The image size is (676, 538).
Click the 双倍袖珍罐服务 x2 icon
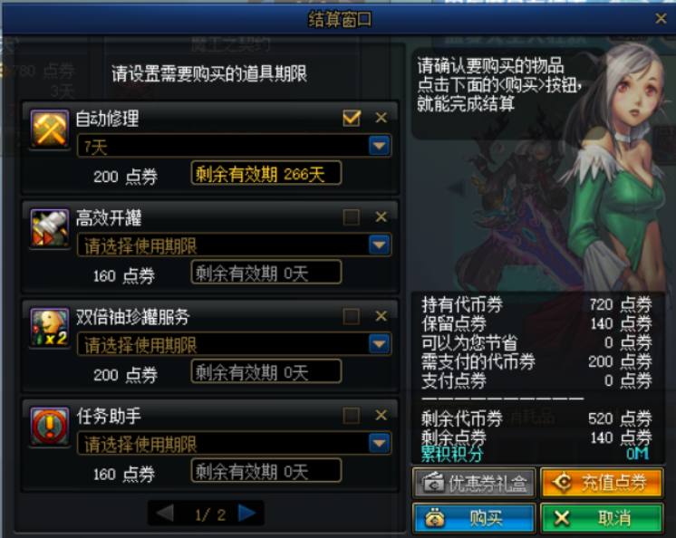pos(50,327)
